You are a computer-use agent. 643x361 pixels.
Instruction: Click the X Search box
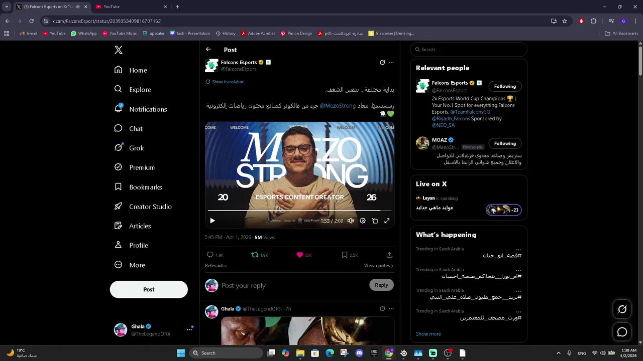point(469,49)
